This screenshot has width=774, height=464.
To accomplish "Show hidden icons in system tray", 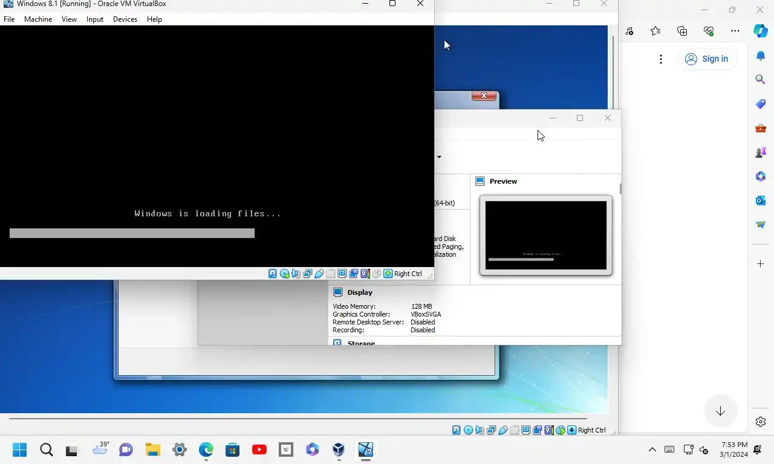I will coord(652,449).
